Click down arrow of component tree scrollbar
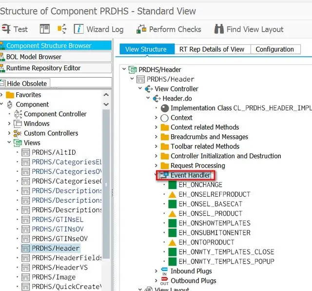This screenshot has height=291, width=312. 106,104
